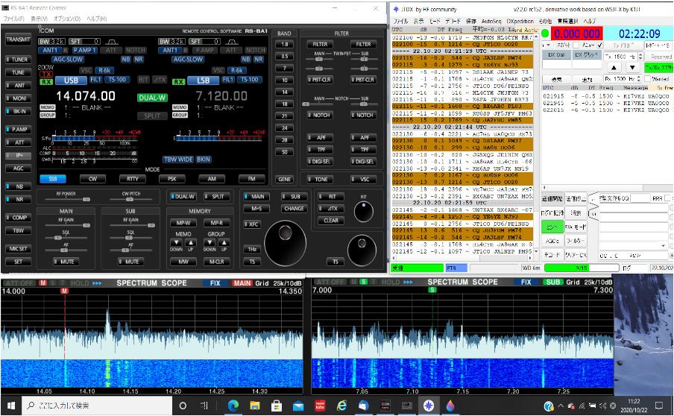Image resolution: width=674 pixels, height=416 pixels.
Task: Click the up triangle button in JTDX
Action: click(614, 68)
